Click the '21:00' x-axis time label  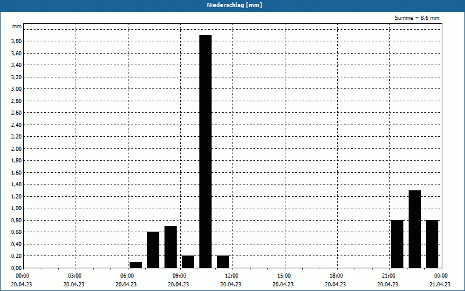388,276
